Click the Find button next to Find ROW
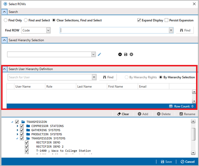This screenshot has width=199, height=166. pos(185,30)
